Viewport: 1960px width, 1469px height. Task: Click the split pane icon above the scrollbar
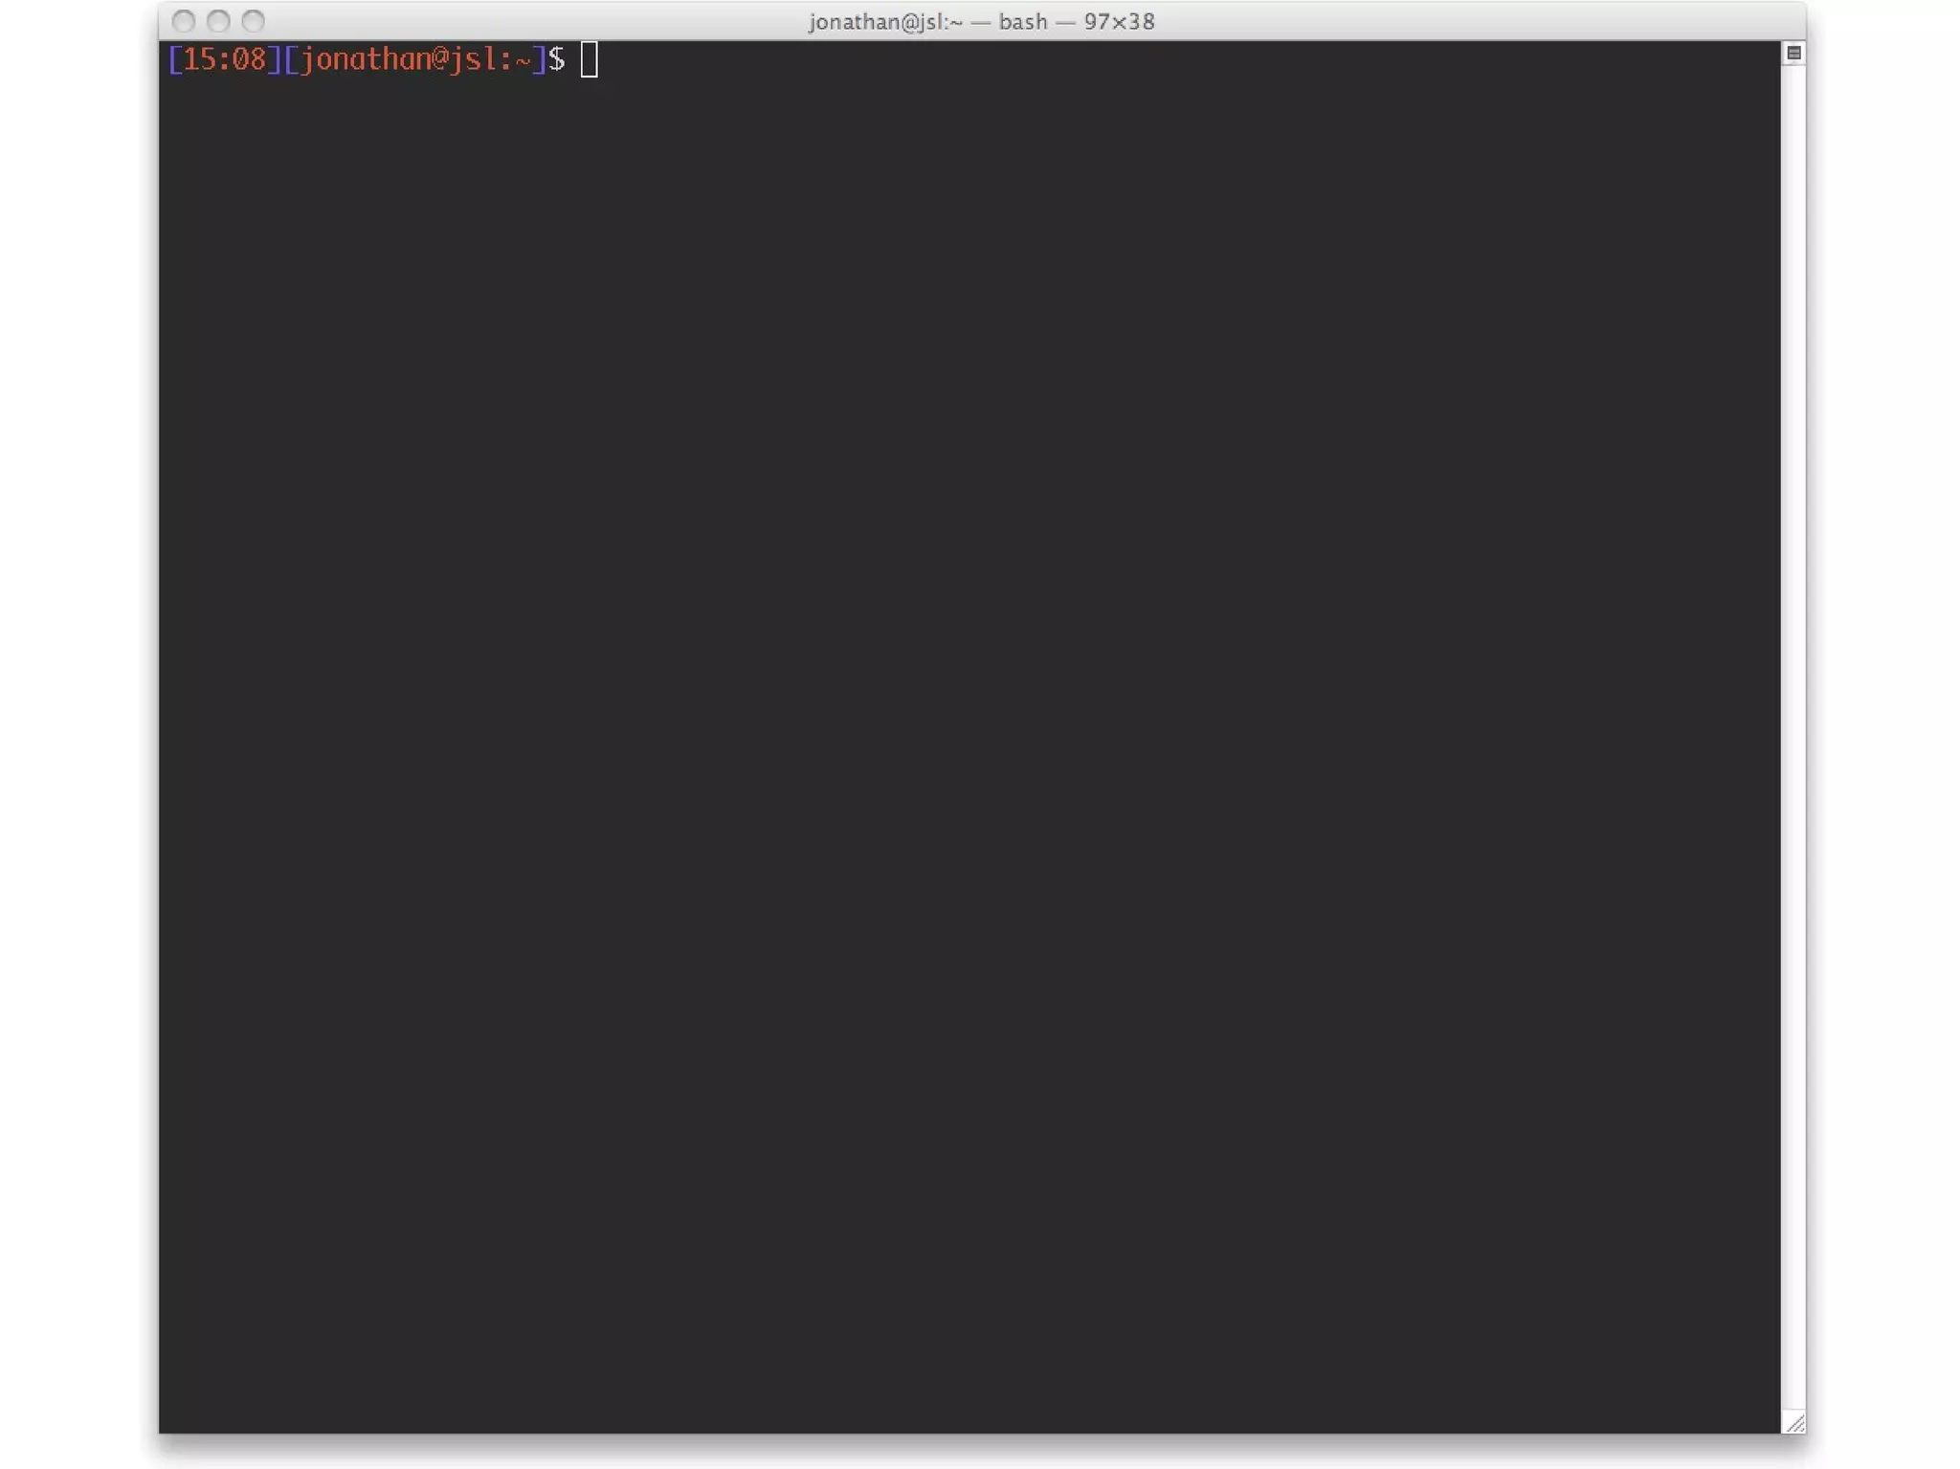click(1793, 54)
